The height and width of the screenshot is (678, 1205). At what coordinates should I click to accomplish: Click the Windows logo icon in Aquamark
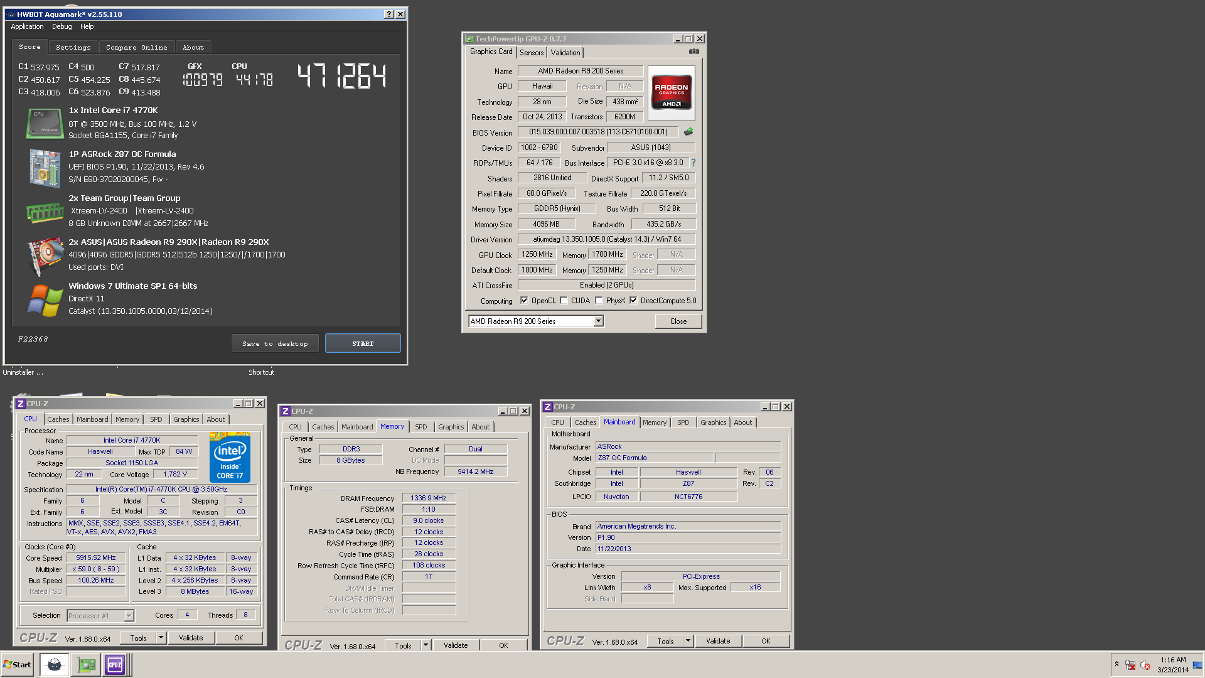click(45, 300)
